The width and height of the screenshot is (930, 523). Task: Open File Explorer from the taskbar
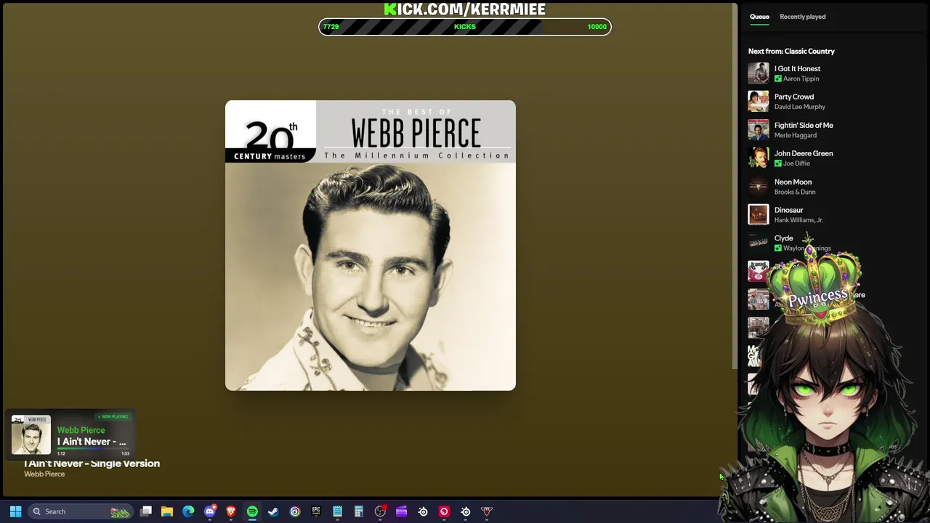pyautogui.click(x=167, y=511)
